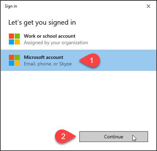Viewport: 157px width, 151px height.
Task: Click 'Assigned by your organization' subtitle
Action: 56,43
